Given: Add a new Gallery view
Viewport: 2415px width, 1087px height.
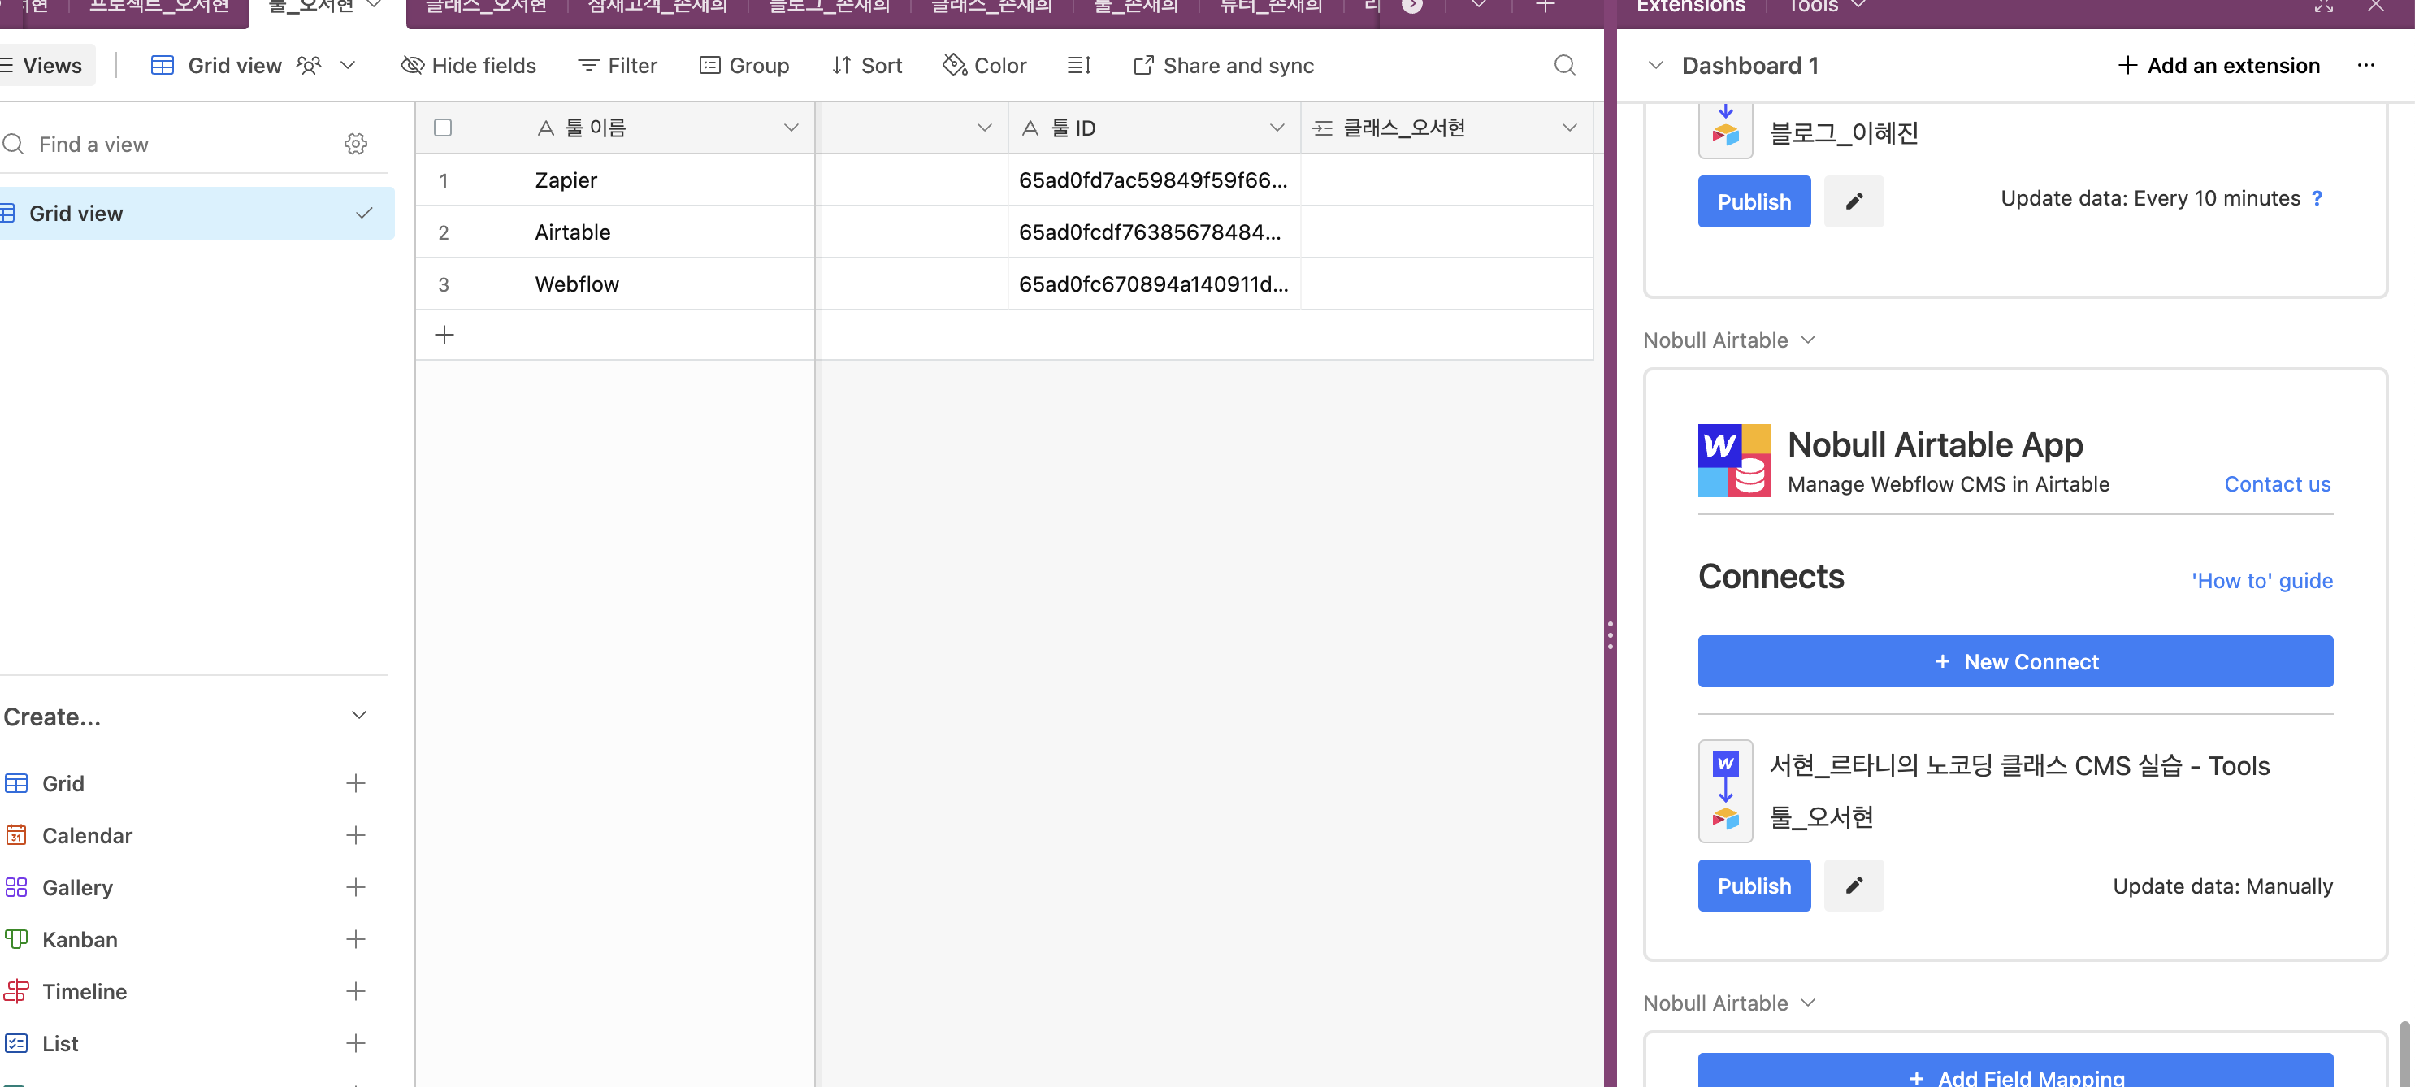Looking at the screenshot, I should pyautogui.click(x=355, y=887).
